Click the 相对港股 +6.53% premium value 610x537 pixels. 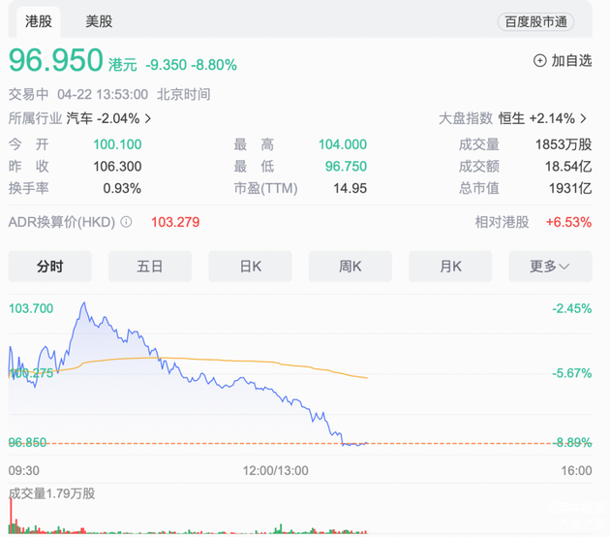[x=568, y=222]
